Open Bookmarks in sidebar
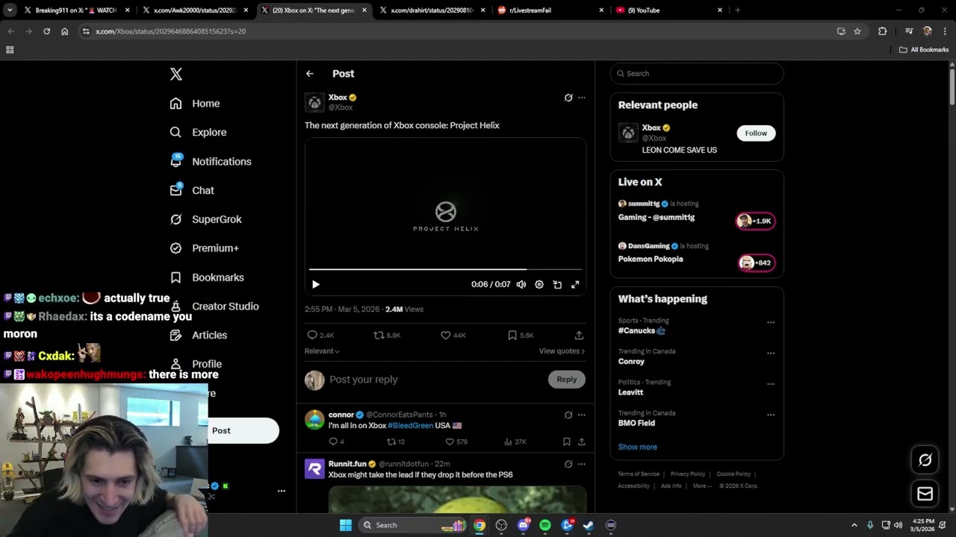 [207, 277]
